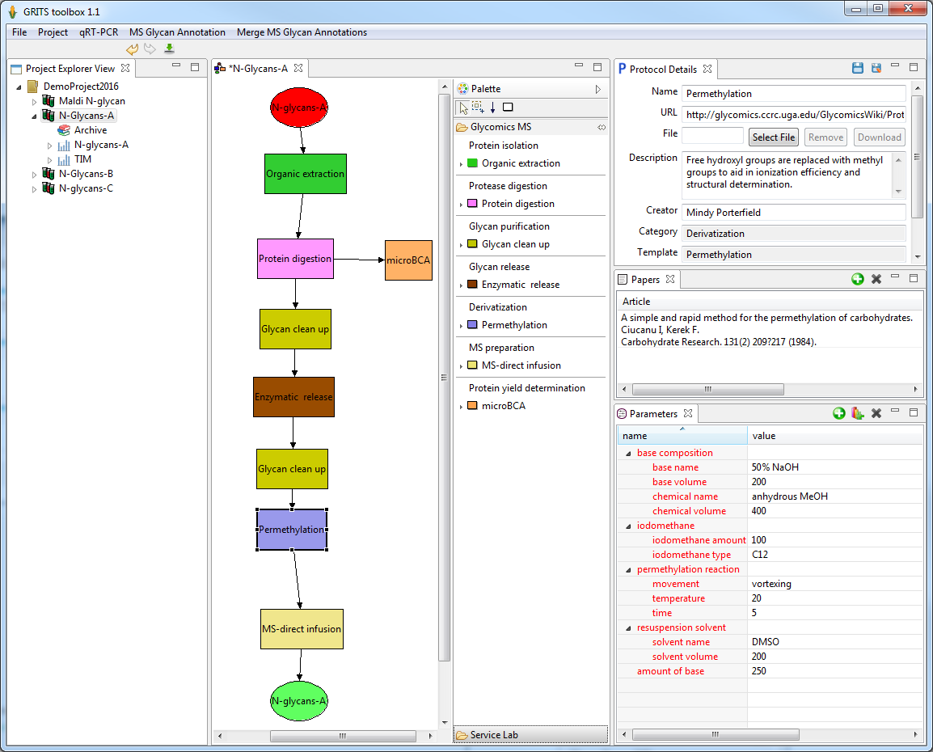Viewport: 933px width, 752px height.
Task: Add a parameter with the green plus icon
Action: pyautogui.click(x=839, y=413)
